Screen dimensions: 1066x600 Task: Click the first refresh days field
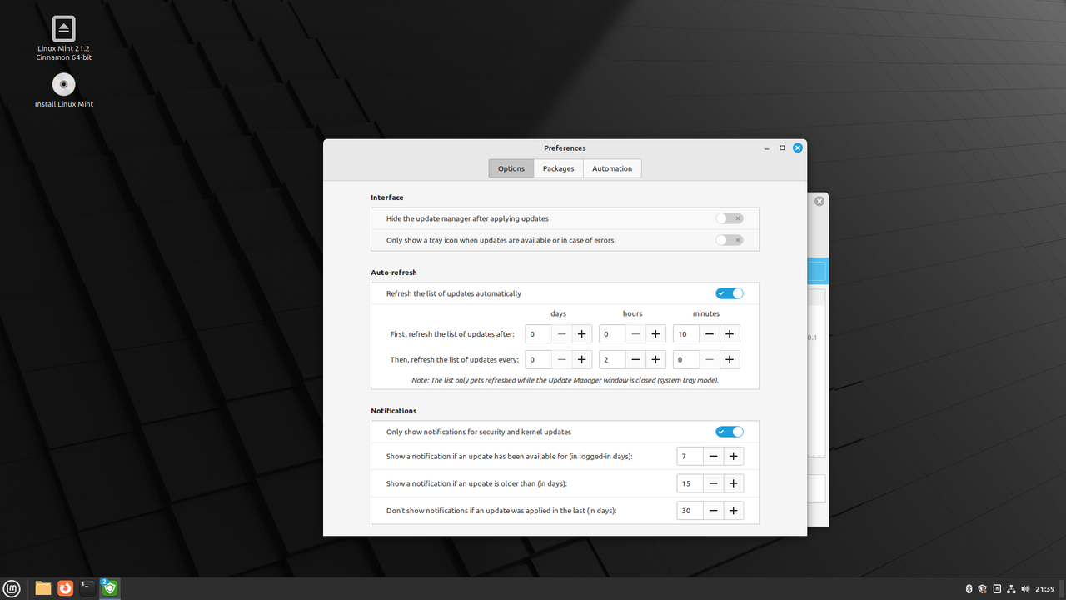539,334
